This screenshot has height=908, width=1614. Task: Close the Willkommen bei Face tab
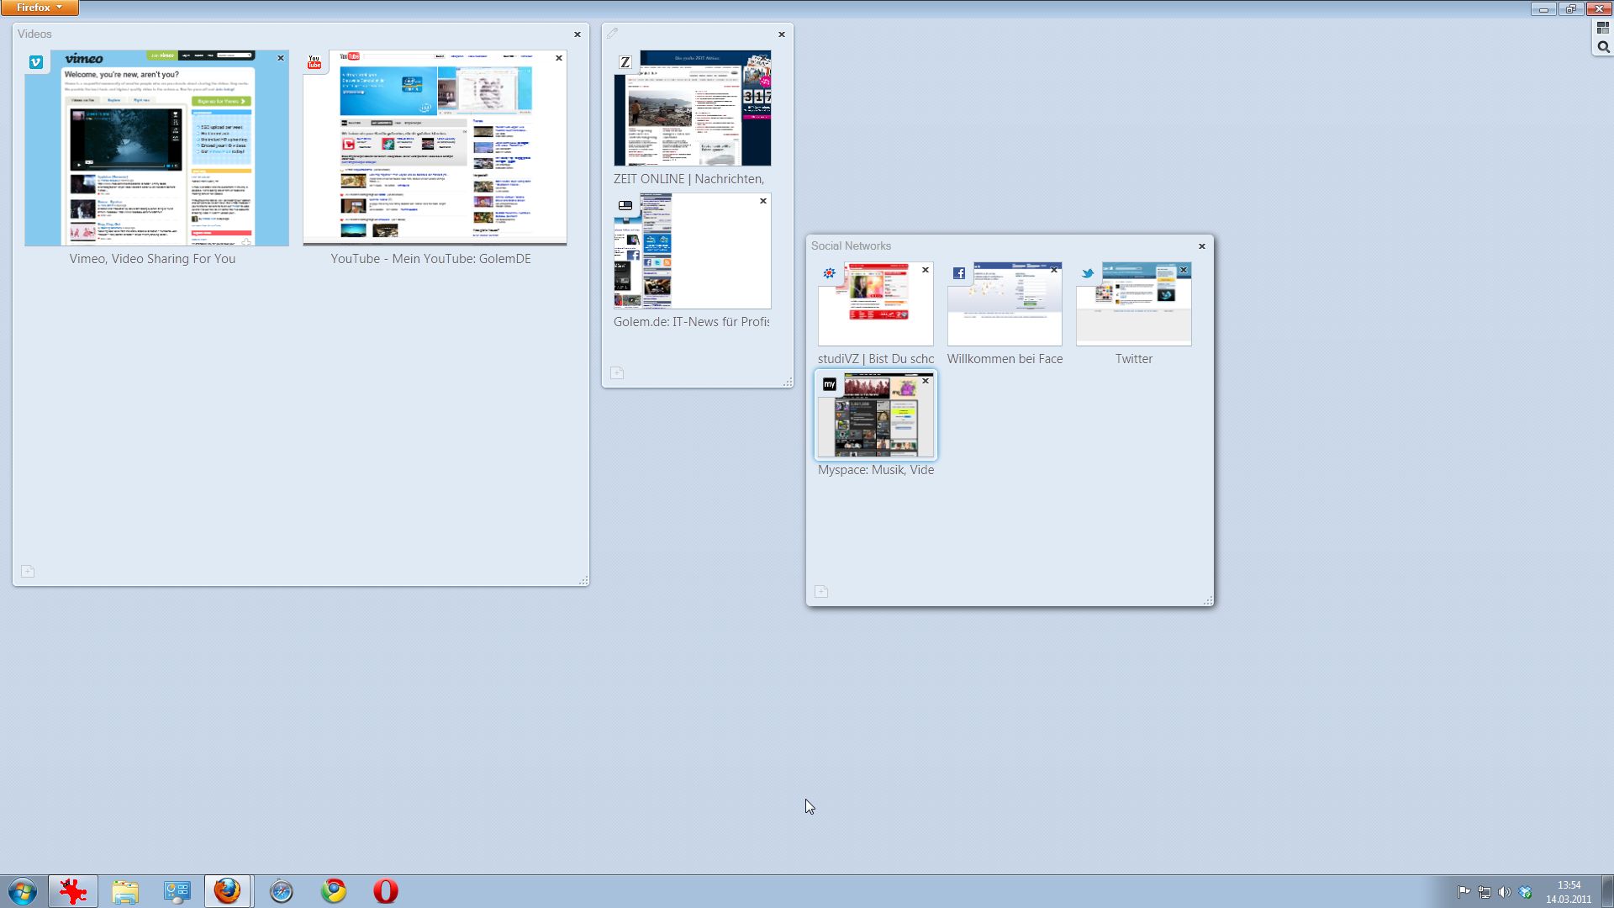tap(1054, 271)
